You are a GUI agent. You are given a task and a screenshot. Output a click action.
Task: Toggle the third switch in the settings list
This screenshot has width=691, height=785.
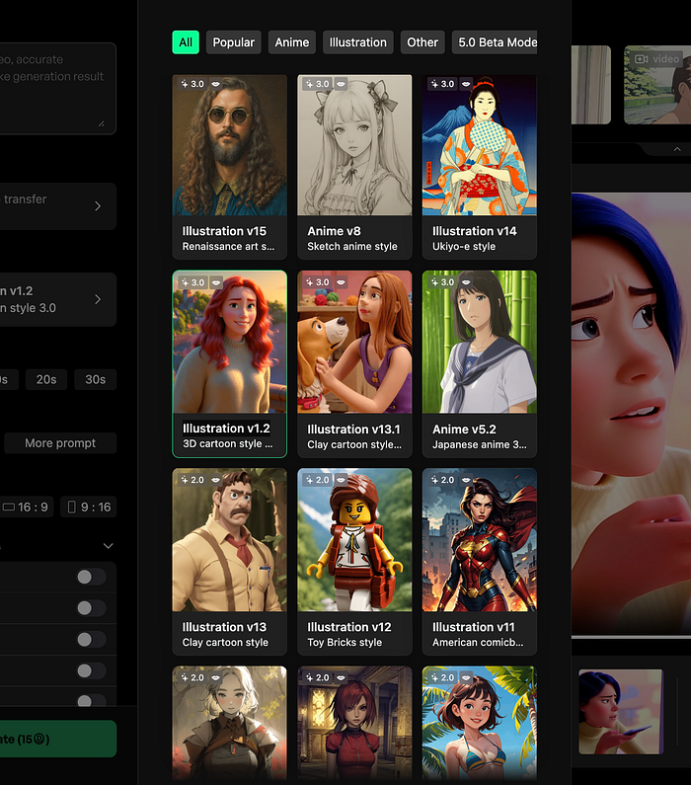tap(91, 639)
